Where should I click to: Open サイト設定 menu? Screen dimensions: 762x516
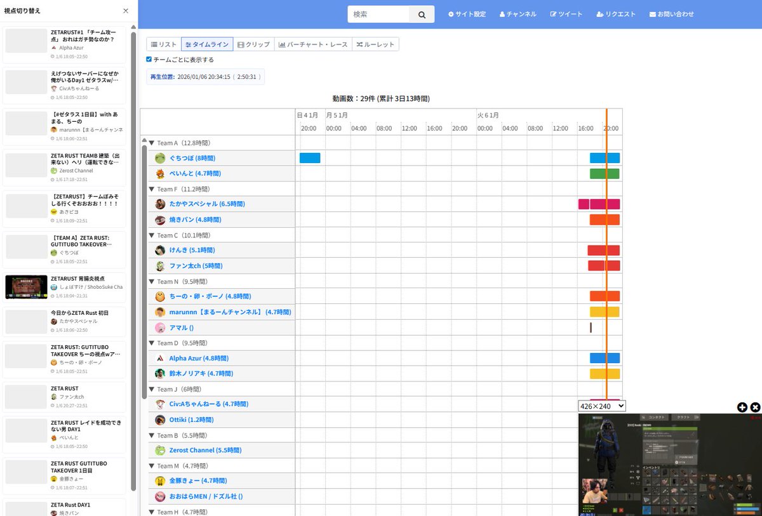click(x=467, y=14)
